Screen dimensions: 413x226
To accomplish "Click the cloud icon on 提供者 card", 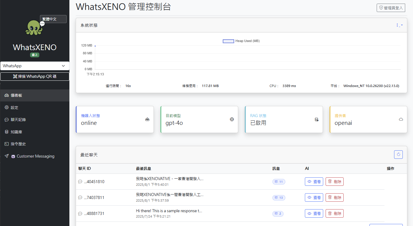I will [401, 119].
